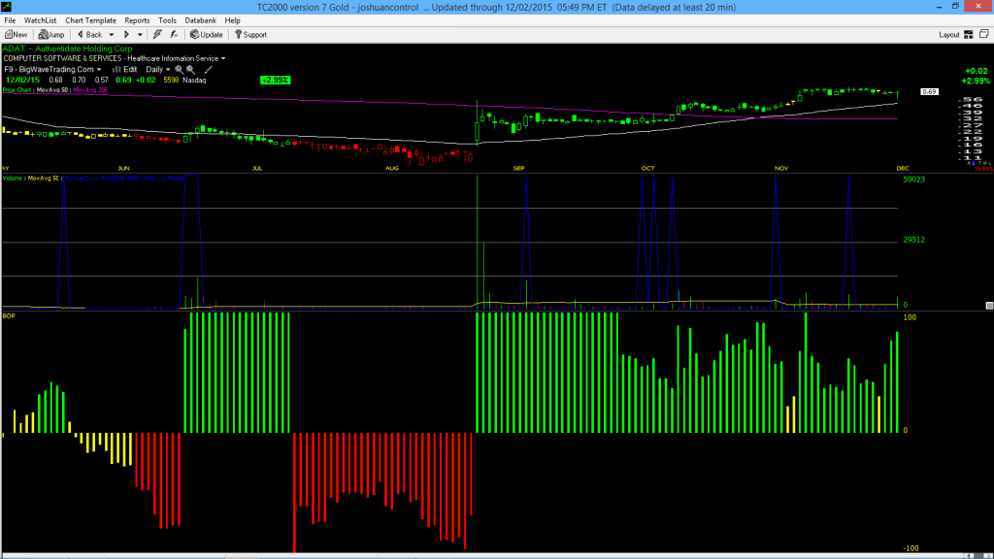Click the MovAvg 50 price legend label

point(52,90)
